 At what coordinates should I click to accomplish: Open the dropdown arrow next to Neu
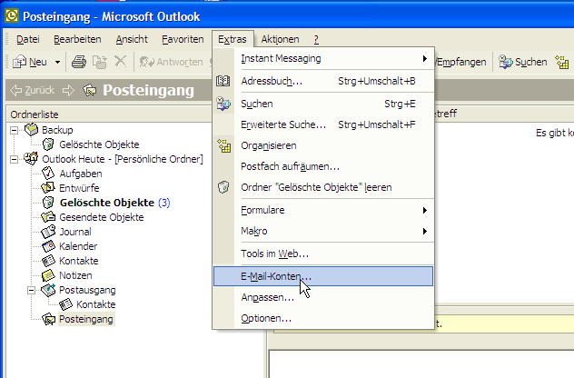(x=57, y=63)
